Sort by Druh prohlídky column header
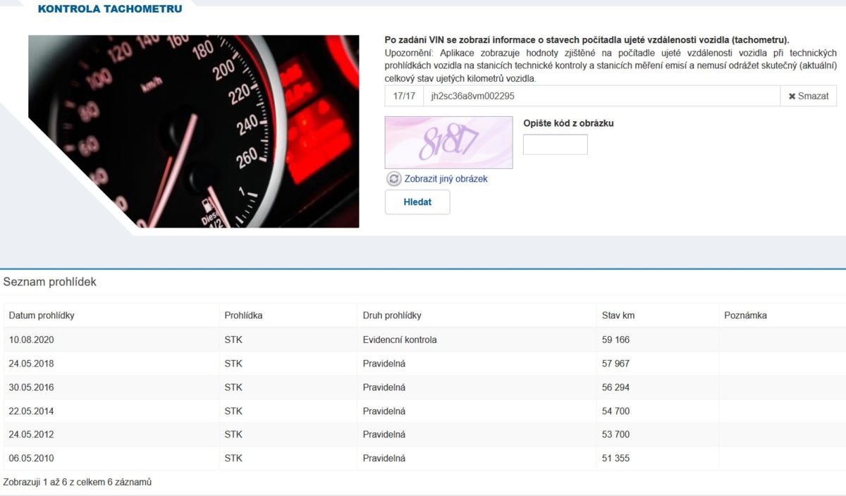The height and width of the screenshot is (496, 846). [x=392, y=316]
